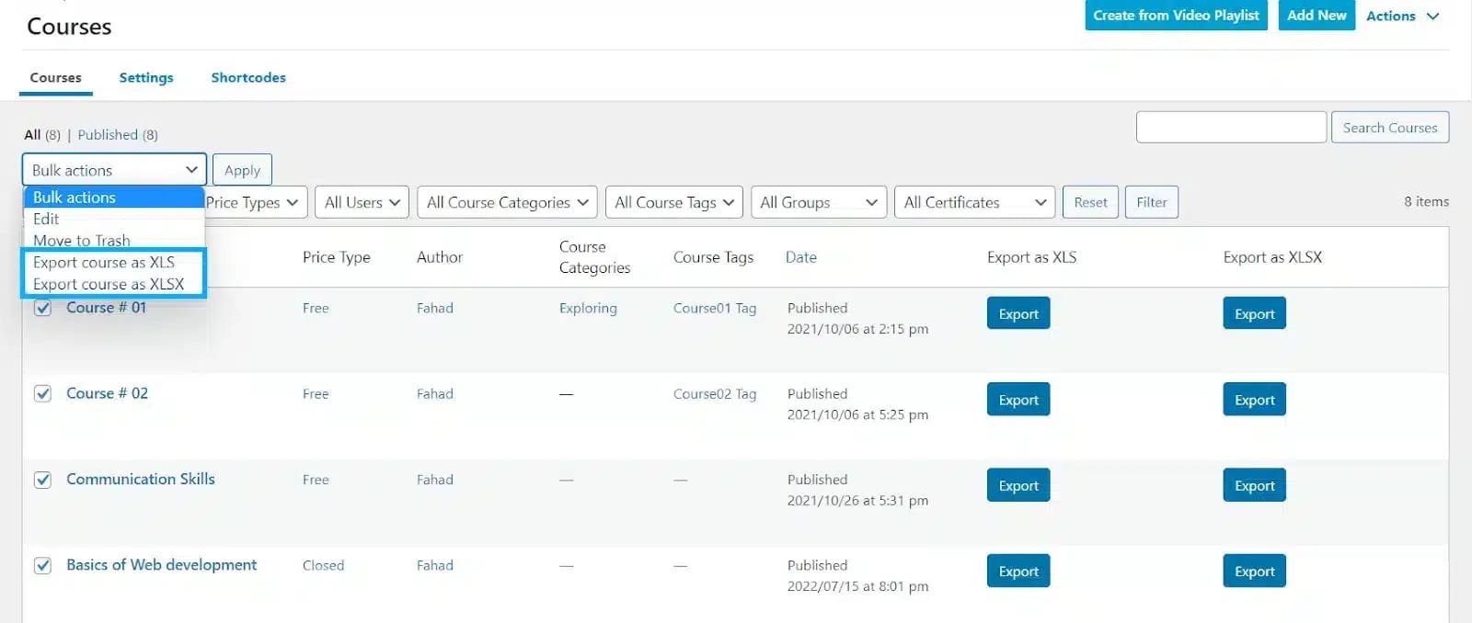Click Closed price type in Basics row

tap(323, 565)
